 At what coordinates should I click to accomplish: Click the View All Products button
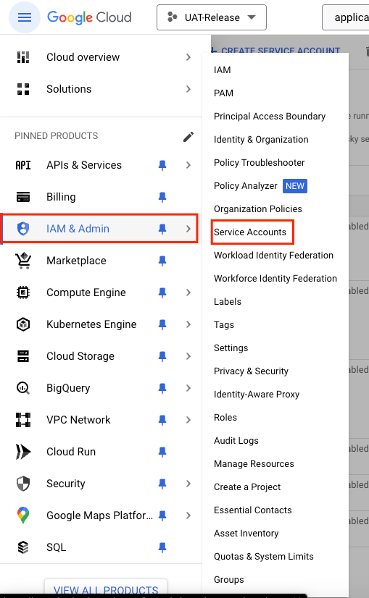coord(106,589)
